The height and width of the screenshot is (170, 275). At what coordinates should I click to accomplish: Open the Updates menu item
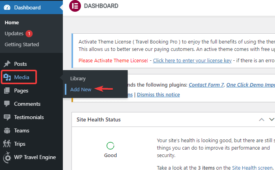(14, 34)
